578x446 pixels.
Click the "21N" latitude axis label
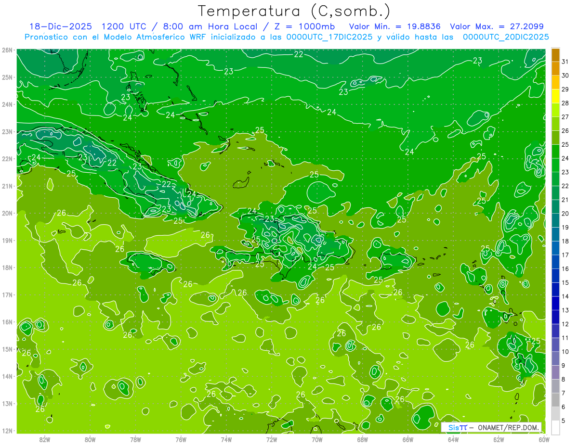(x=7, y=186)
